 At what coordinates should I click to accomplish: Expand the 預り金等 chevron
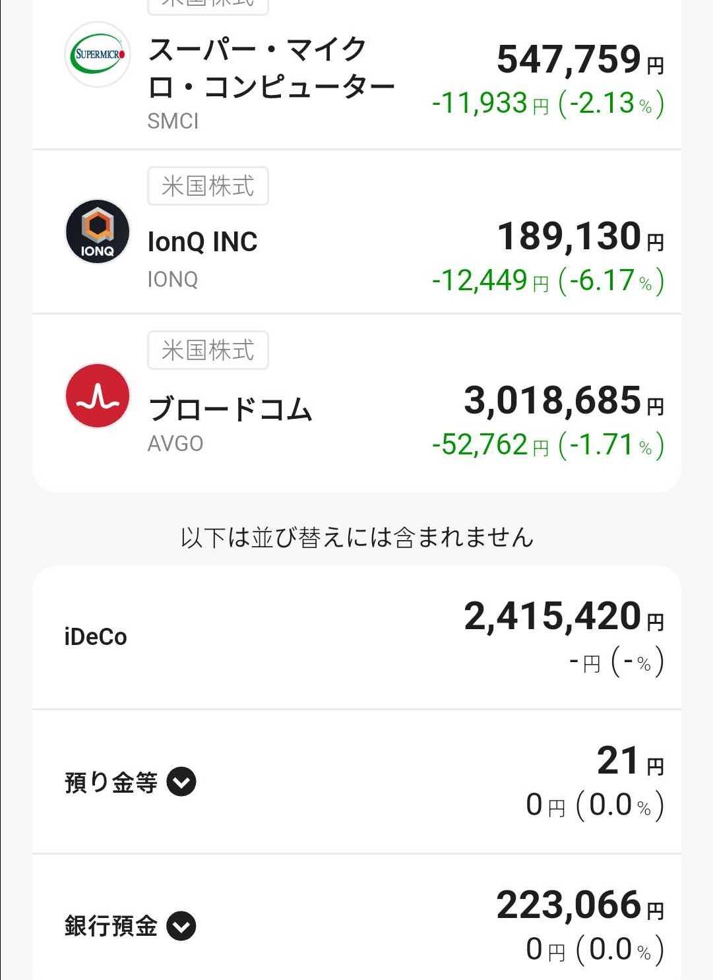click(181, 782)
